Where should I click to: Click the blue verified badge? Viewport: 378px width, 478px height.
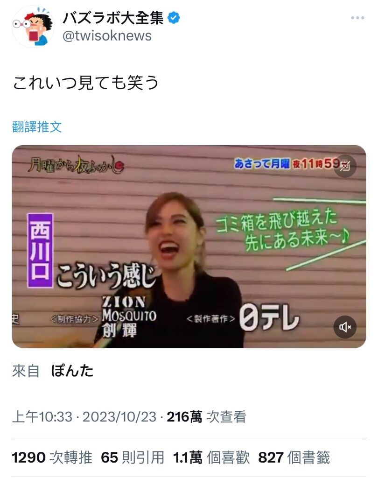pyautogui.click(x=174, y=18)
